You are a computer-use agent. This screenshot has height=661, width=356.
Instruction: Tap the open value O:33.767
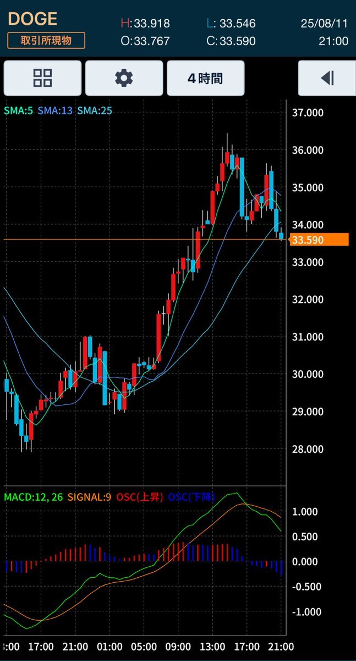(145, 41)
